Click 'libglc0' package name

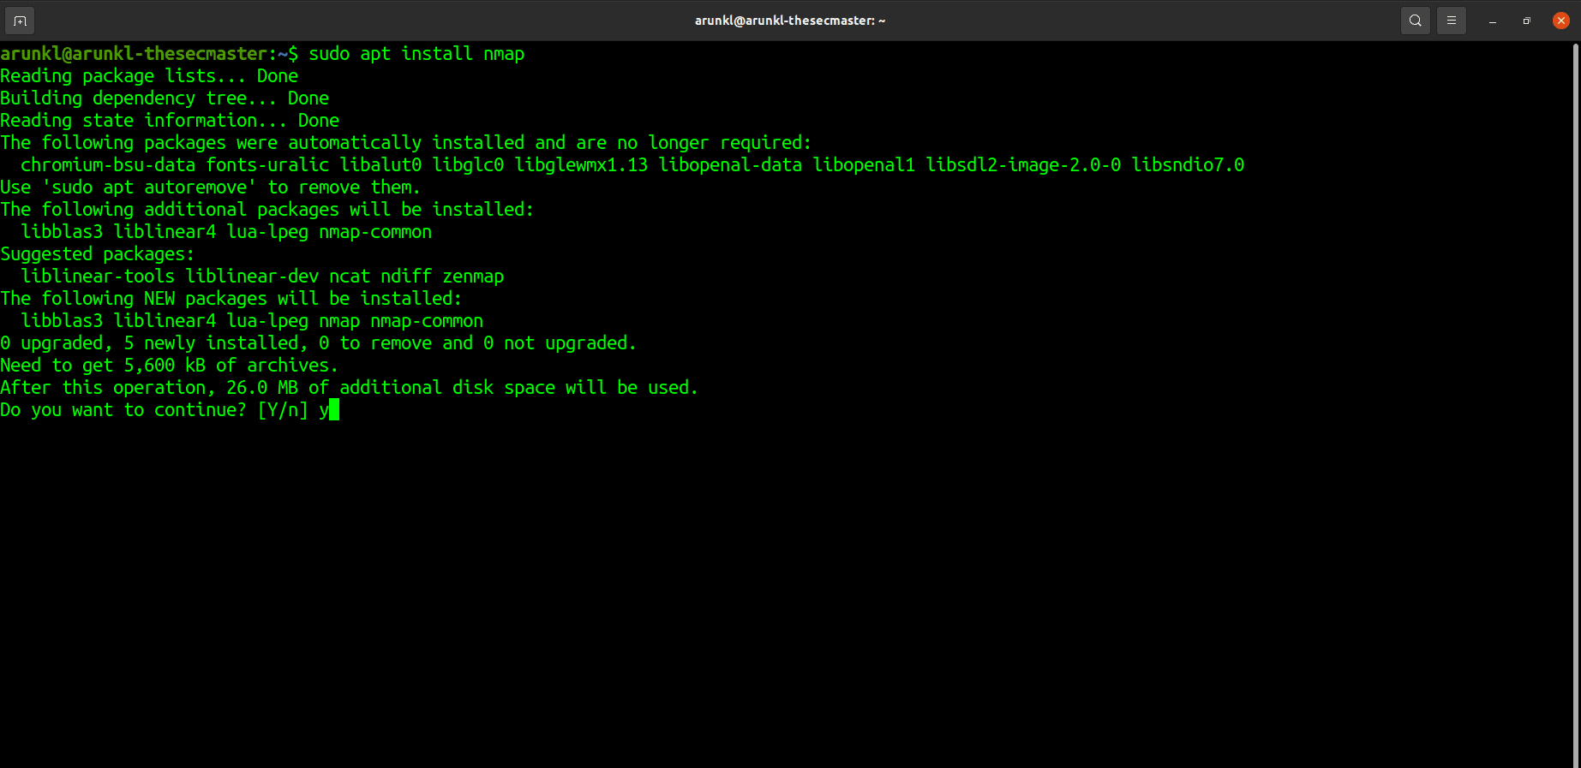click(x=468, y=165)
